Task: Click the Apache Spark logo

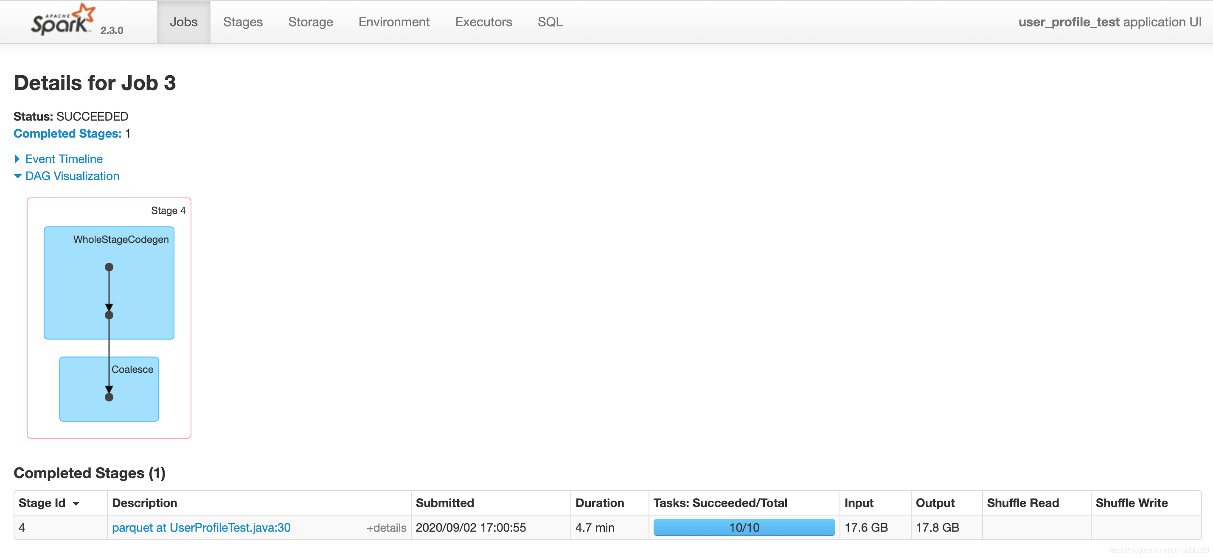Action: (x=63, y=20)
